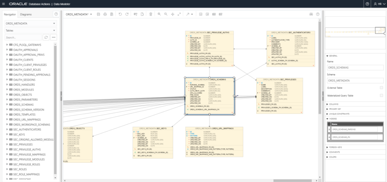Screen dimensions: 387x182
Task: Click the Oracle Database Actions logo link
Action: [x=29, y=4]
